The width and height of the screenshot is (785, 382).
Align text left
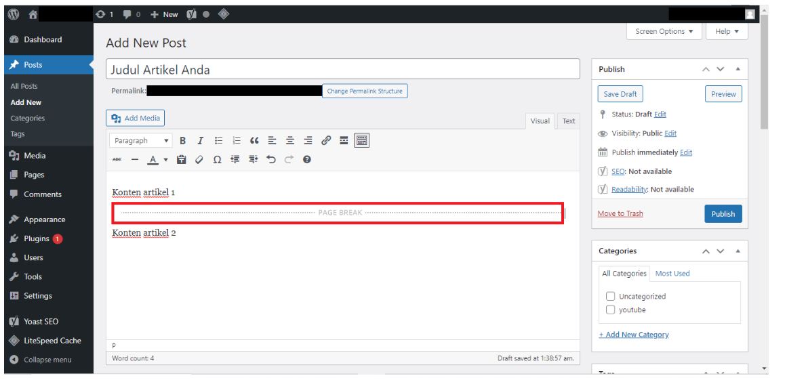pyautogui.click(x=272, y=141)
